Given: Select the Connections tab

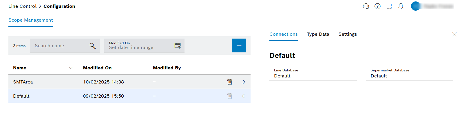Looking at the screenshot, I should click(284, 34).
